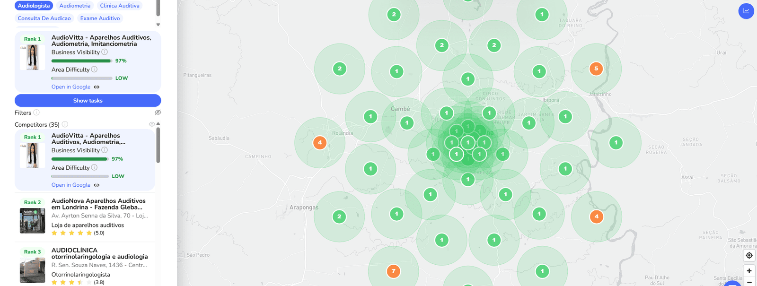Toggle the eye icon for Competitors list
The height and width of the screenshot is (286, 757).
click(x=151, y=124)
